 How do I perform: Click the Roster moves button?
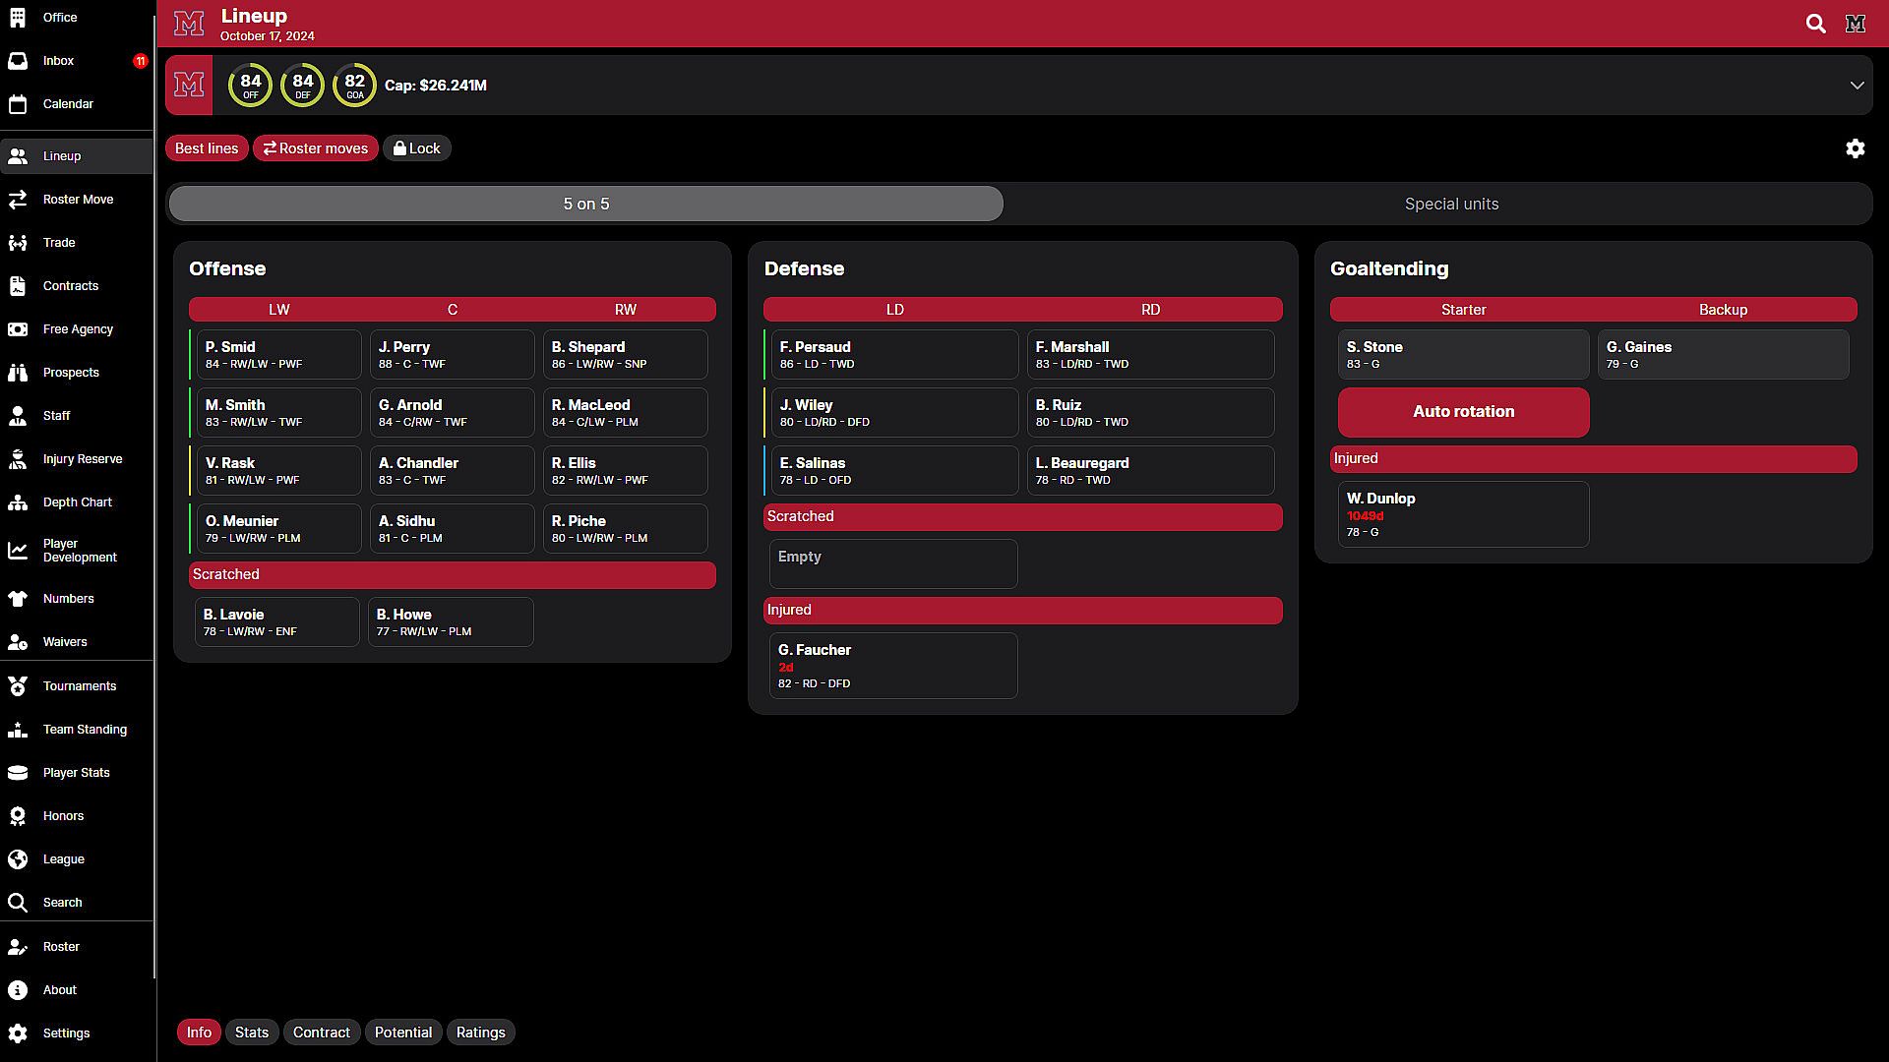pos(315,148)
